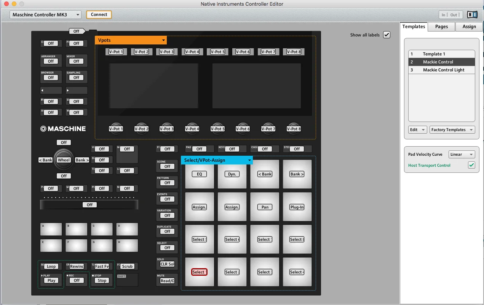Disable the Host Transport Control checkbox
The width and height of the screenshot is (484, 305).
point(471,165)
